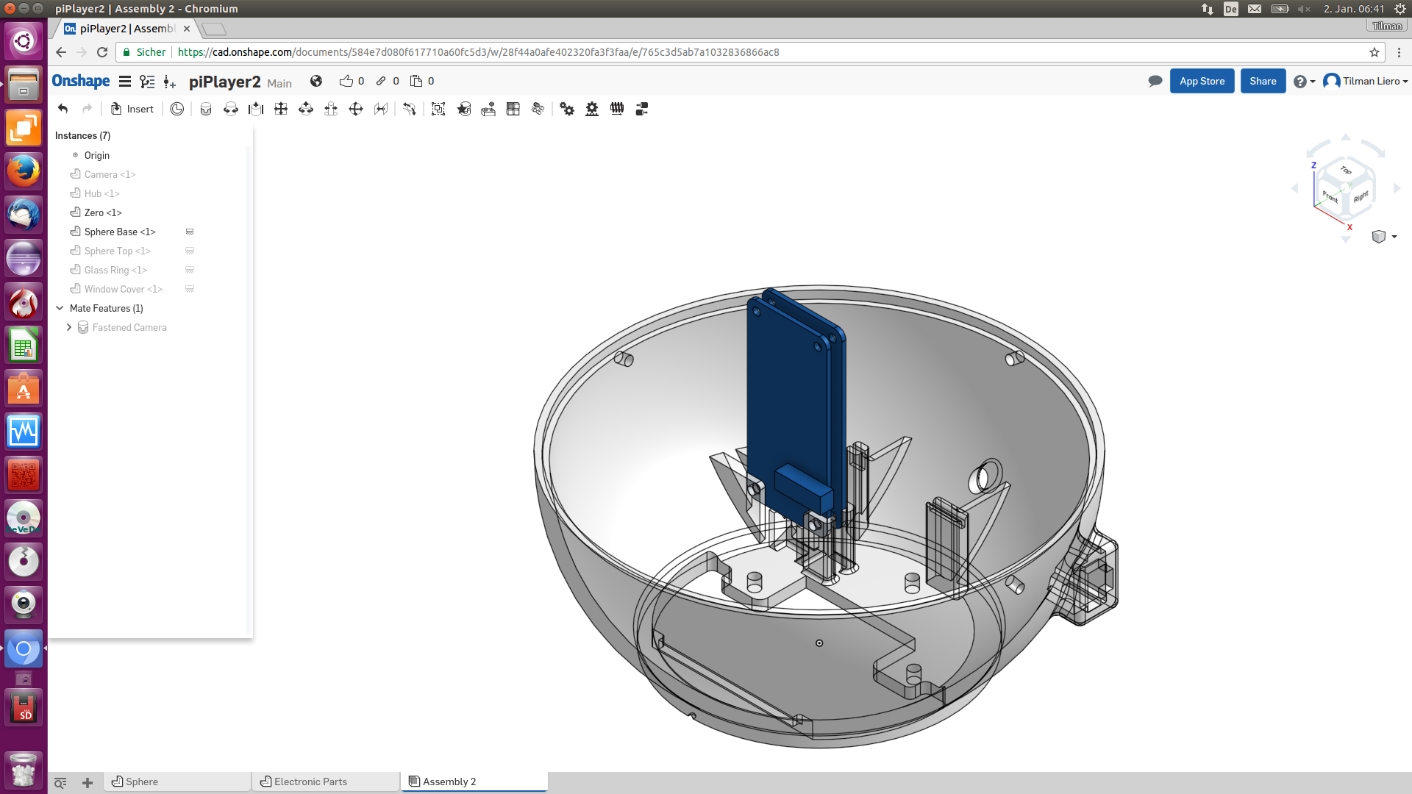The height and width of the screenshot is (794, 1412).
Task: Open Tilman Liero user menu
Action: click(x=1366, y=81)
